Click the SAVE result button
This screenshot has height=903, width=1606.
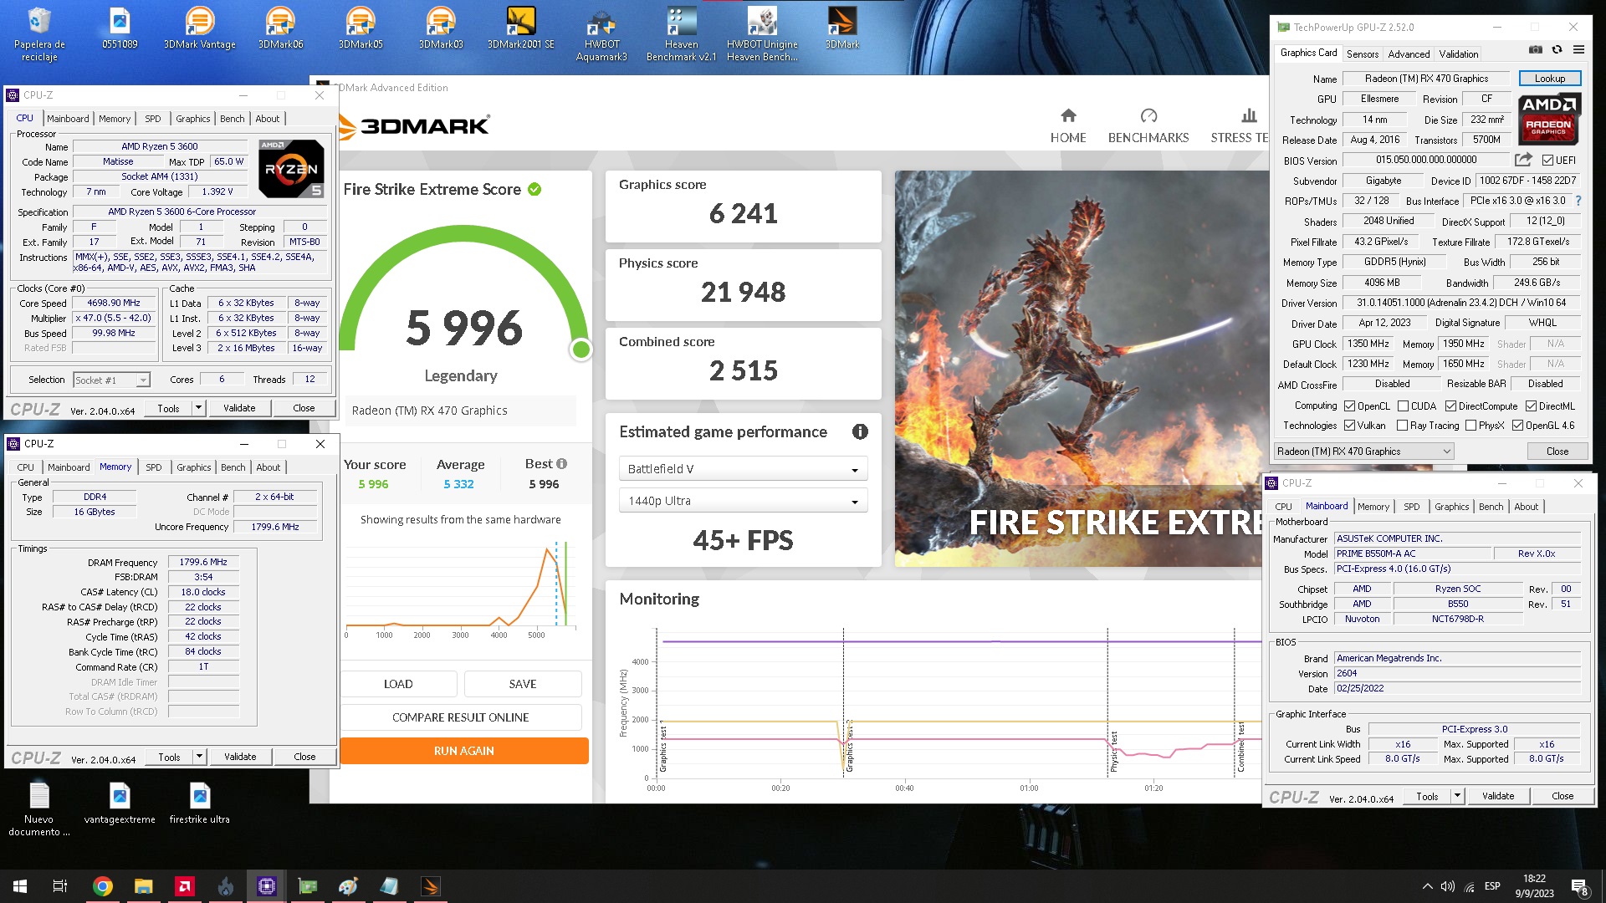click(523, 684)
